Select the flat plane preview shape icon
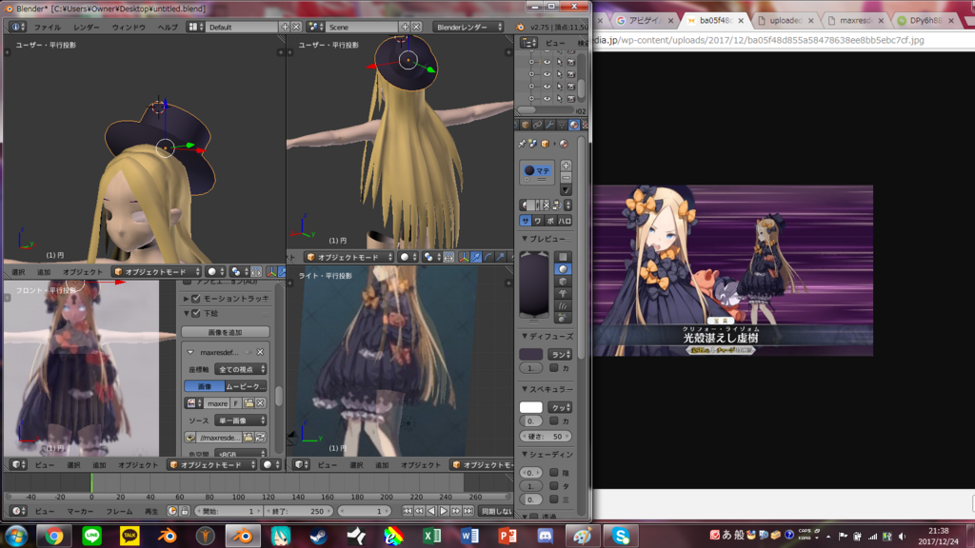Viewport: 975px width, 548px height. [563, 257]
